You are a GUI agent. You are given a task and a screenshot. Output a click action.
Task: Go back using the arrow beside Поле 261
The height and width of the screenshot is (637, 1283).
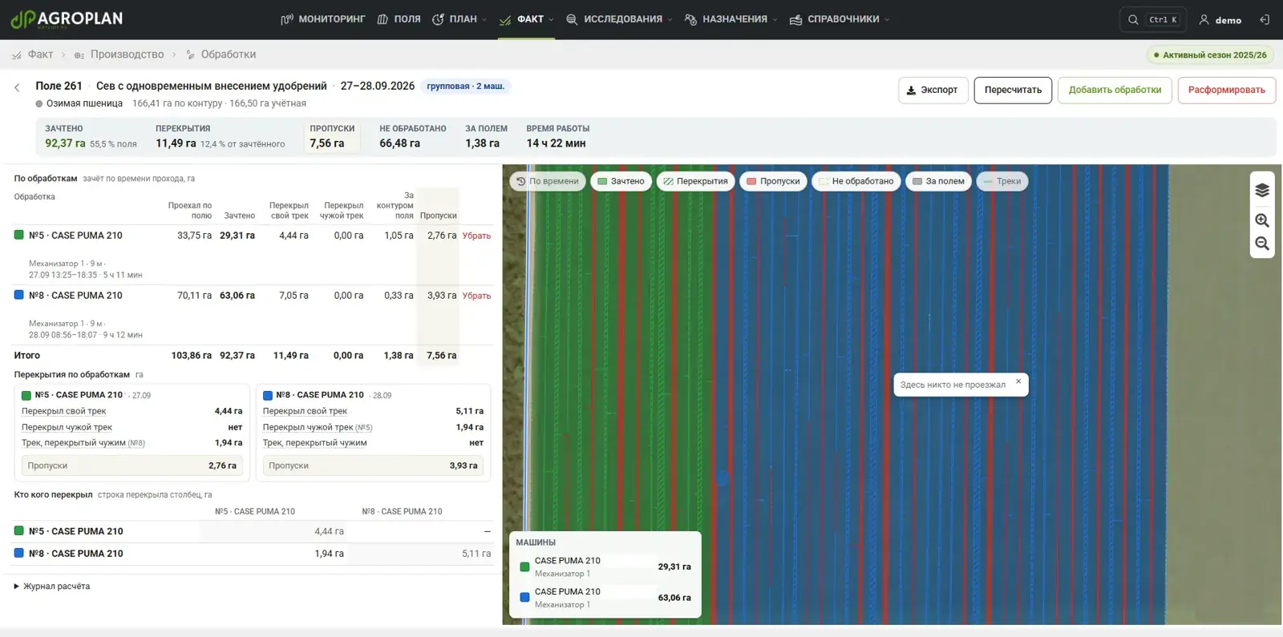click(x=17, y=87)
